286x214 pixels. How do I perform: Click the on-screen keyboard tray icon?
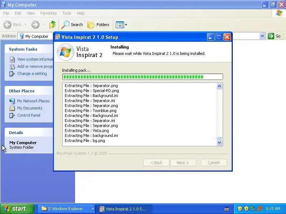(x=227, y=209)
